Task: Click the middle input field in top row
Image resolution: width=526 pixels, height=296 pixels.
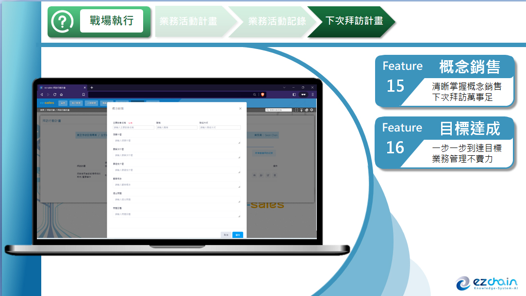Action: (x=177, y=128)
